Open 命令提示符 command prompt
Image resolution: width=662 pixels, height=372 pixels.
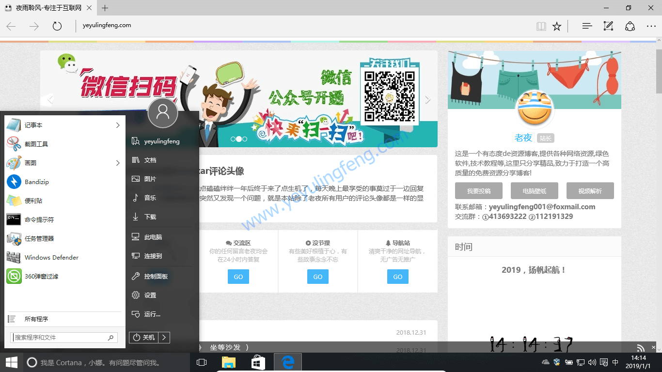(65, 219)
